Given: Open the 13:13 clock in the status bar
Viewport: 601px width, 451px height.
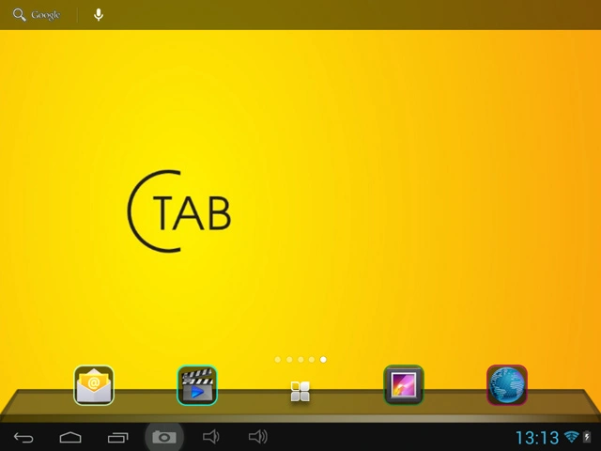Looking at the screenshot, I should point(537,438).
